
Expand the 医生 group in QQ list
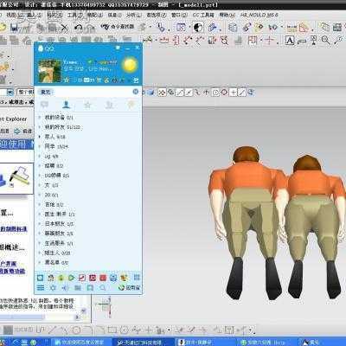(60, 214)
